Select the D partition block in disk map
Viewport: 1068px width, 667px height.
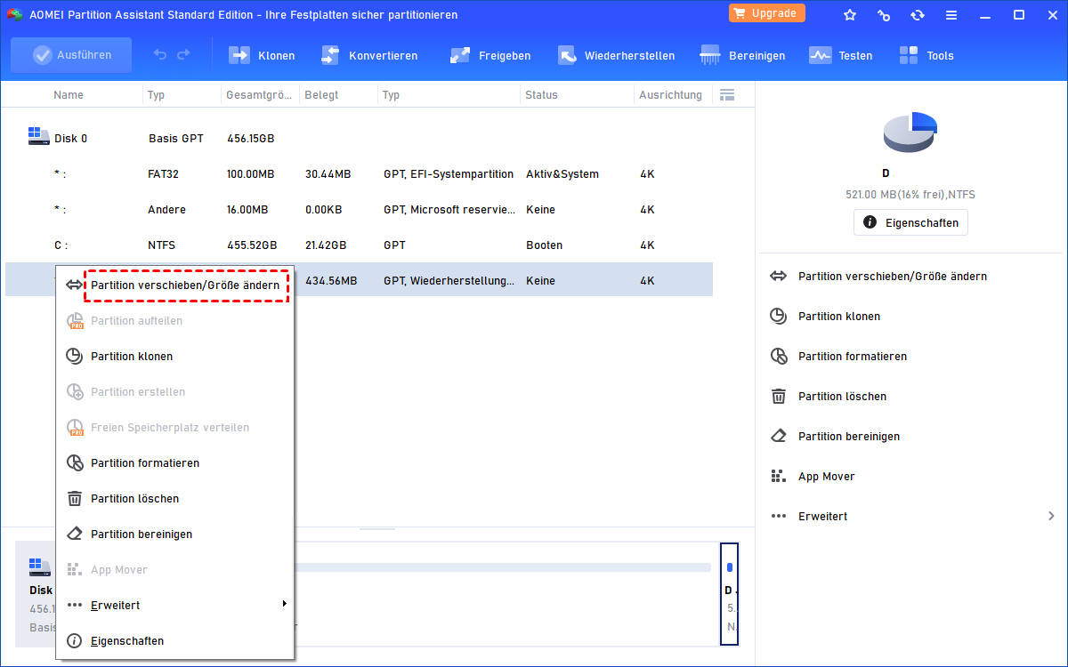pos(729,593)
